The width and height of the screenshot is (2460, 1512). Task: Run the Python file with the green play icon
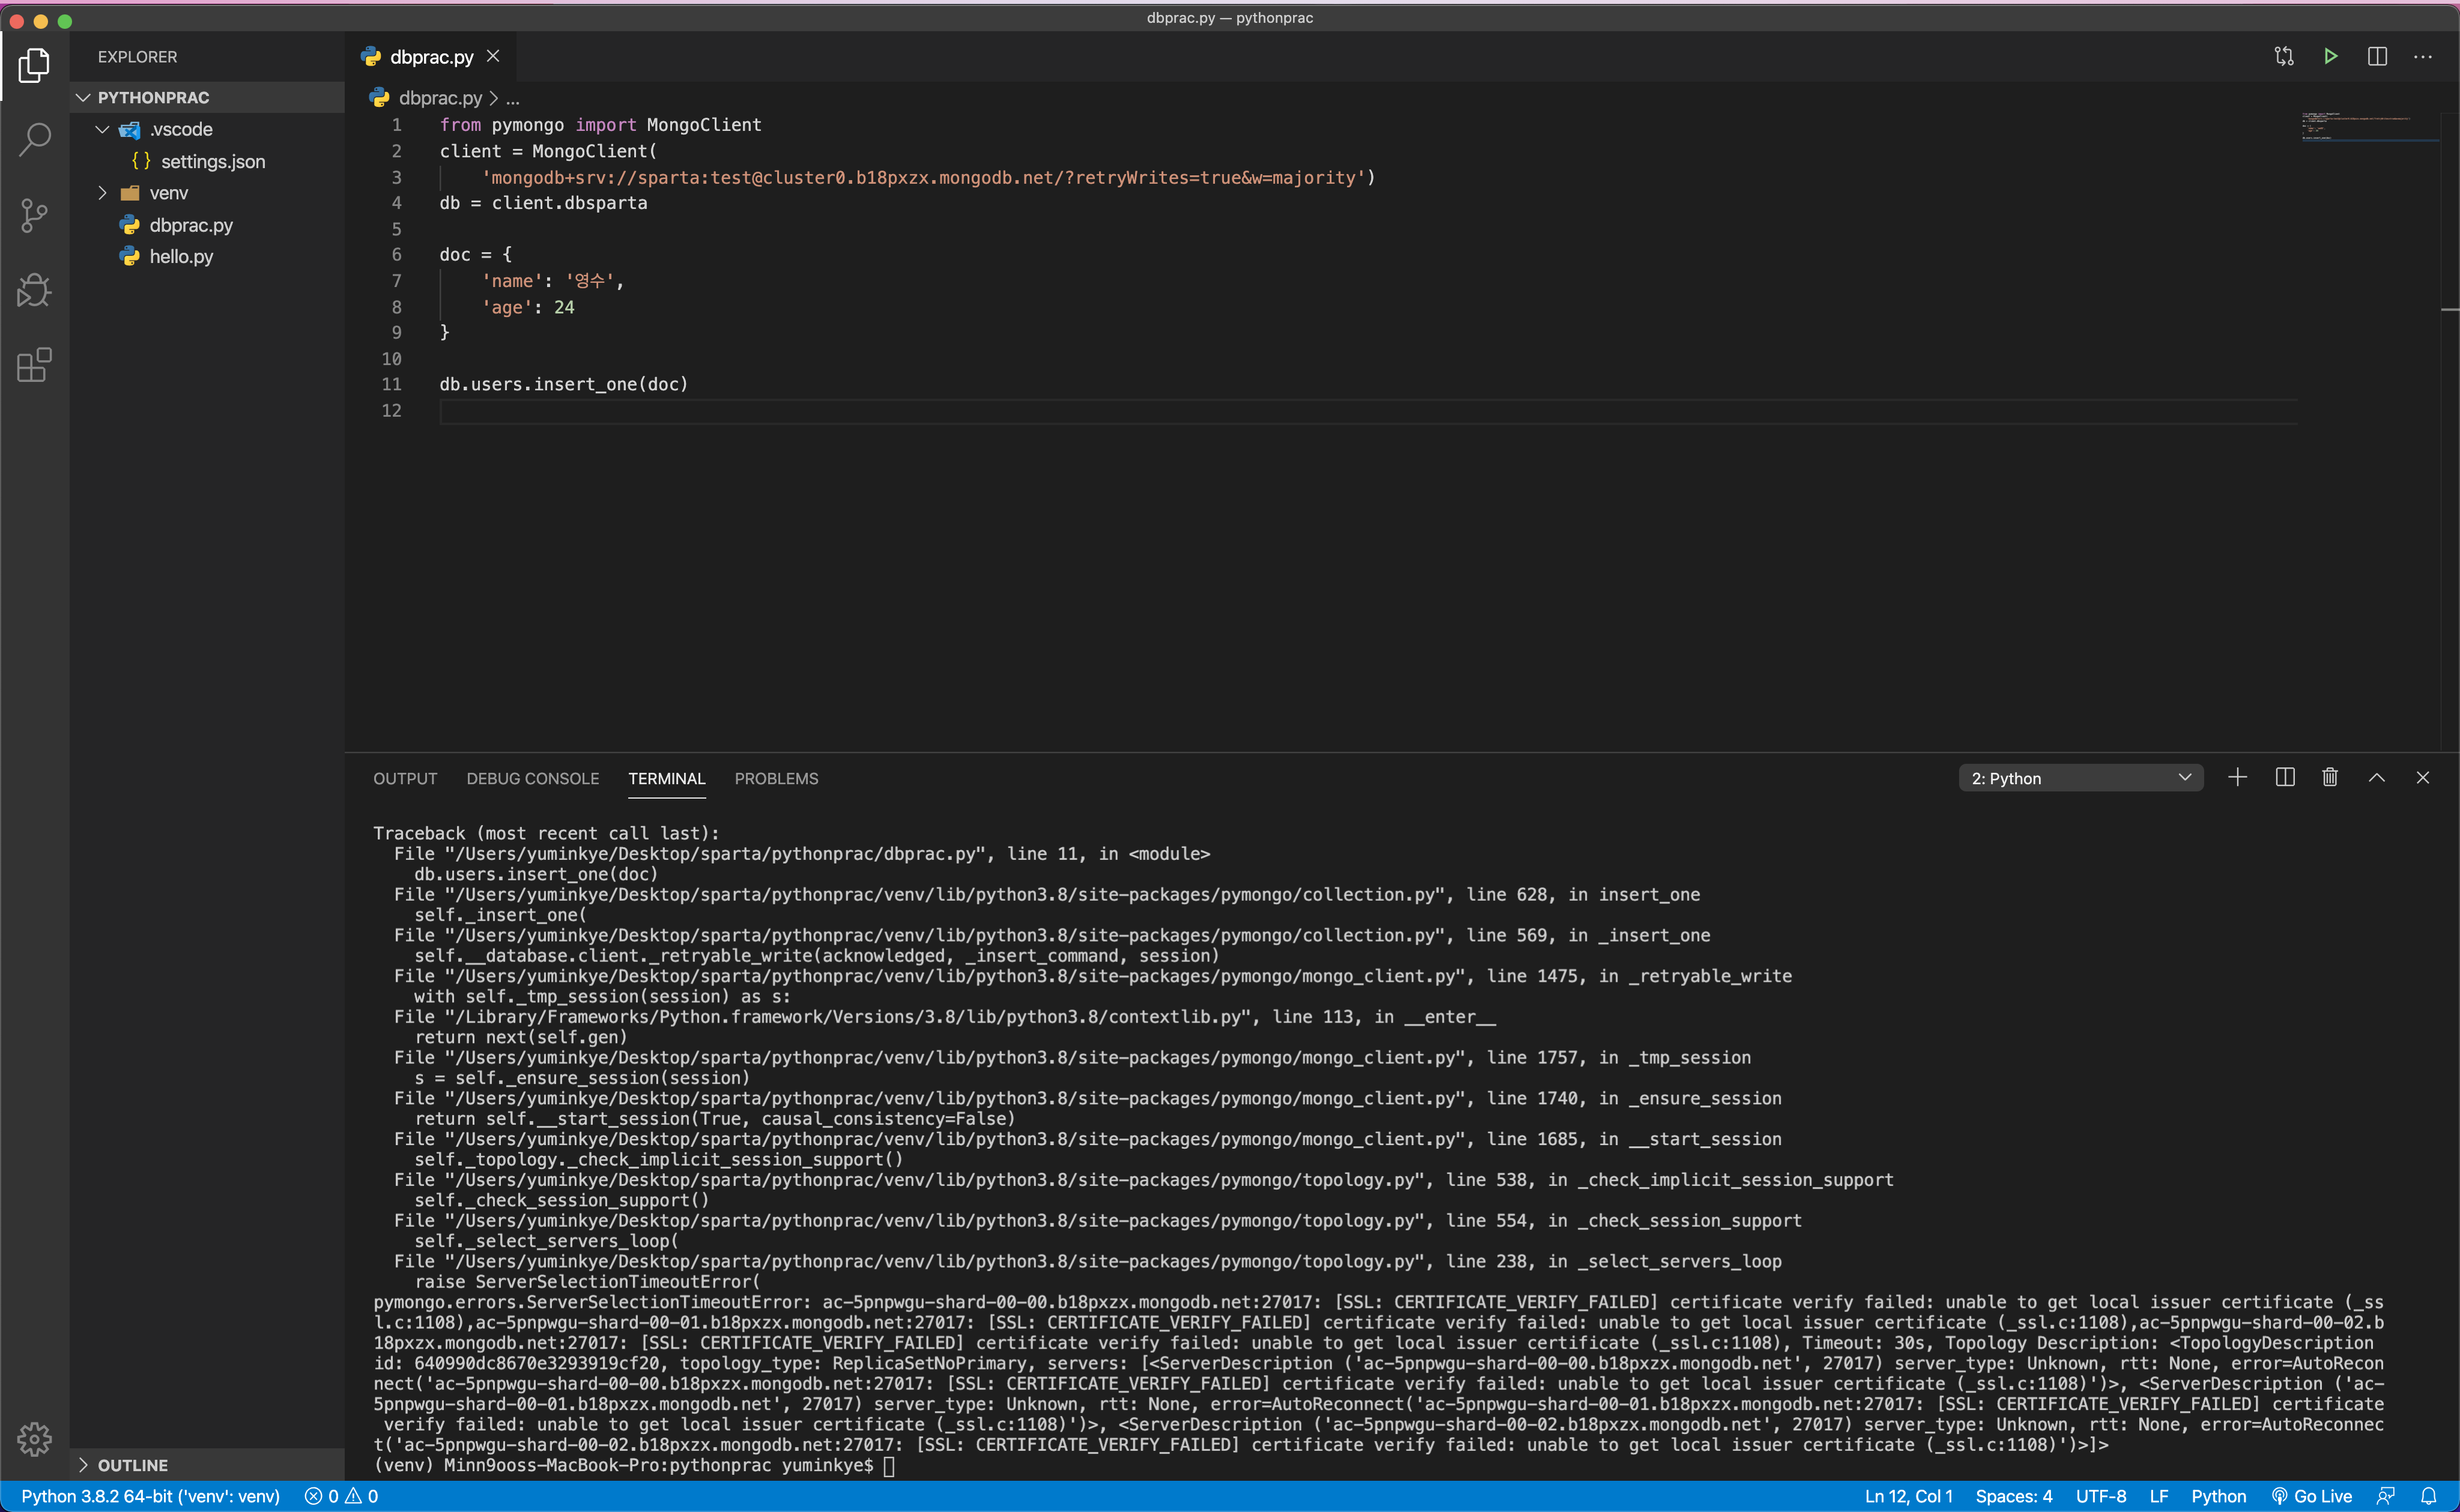coord(2331,56)
